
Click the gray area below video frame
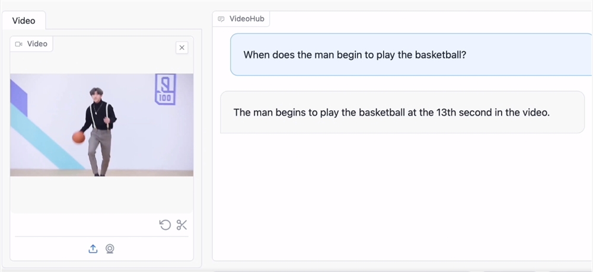[x=101, y=194]
